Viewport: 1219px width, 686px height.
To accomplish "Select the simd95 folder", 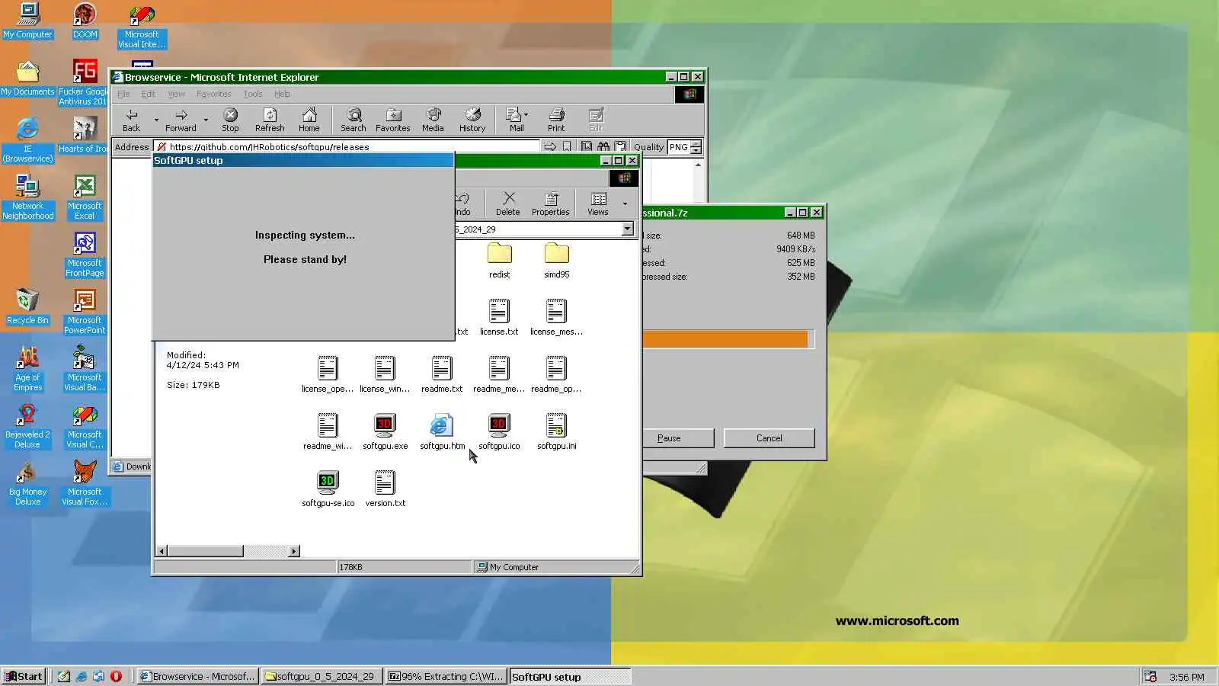I will click(x=557, y=261).
